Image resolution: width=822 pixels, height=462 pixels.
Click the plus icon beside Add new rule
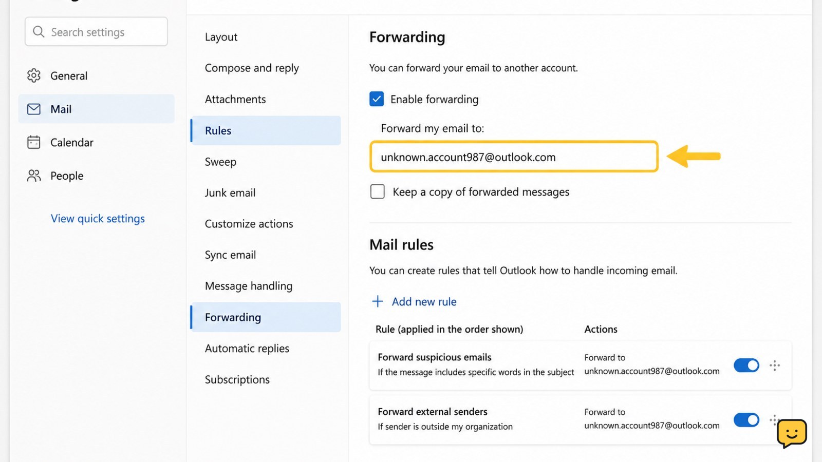(x=378, y=301)
